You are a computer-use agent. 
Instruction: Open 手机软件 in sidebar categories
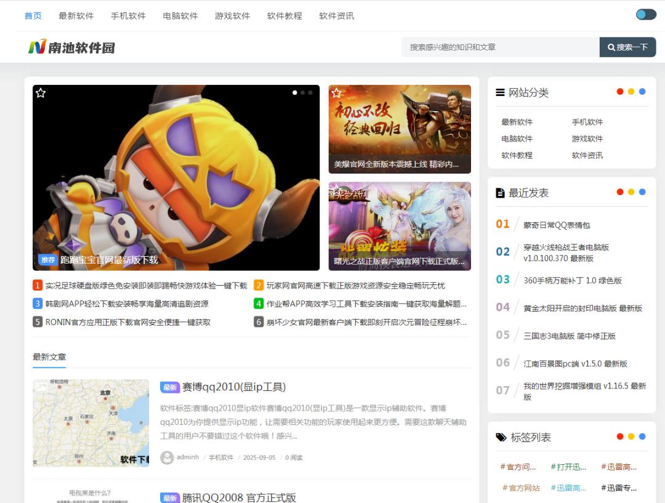pyautogui.click(x=587, y=122)
